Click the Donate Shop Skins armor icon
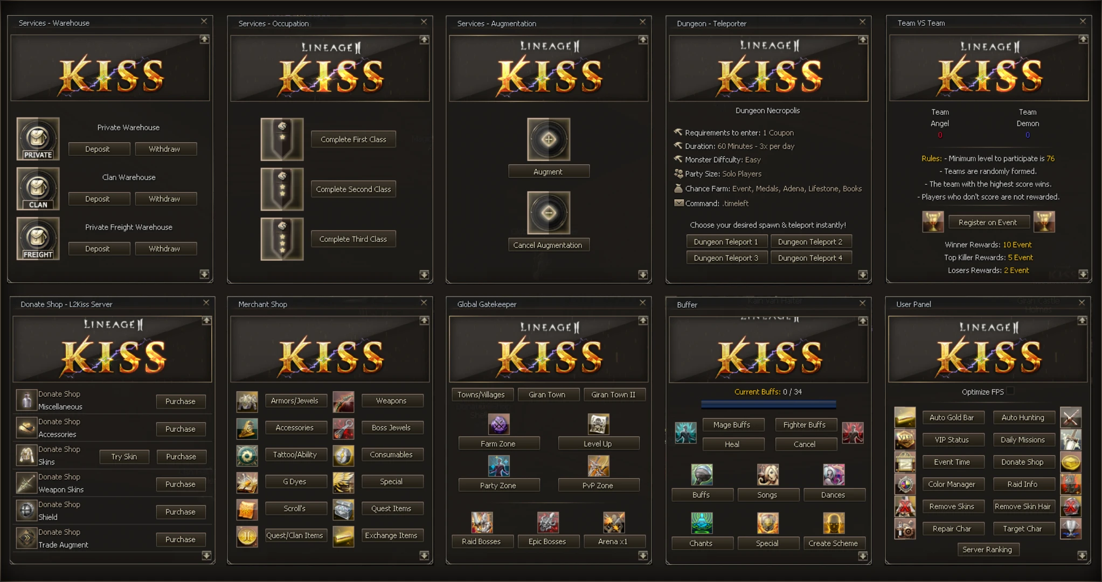 coord(26,455)
